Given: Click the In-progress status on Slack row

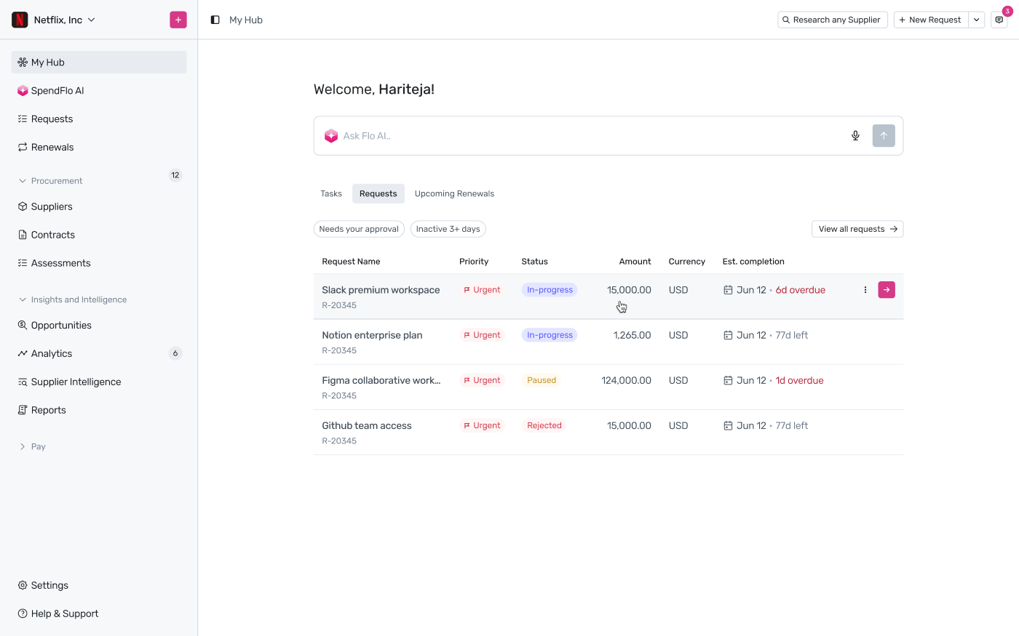Looking at the screenshot, I should pos(550,290).
